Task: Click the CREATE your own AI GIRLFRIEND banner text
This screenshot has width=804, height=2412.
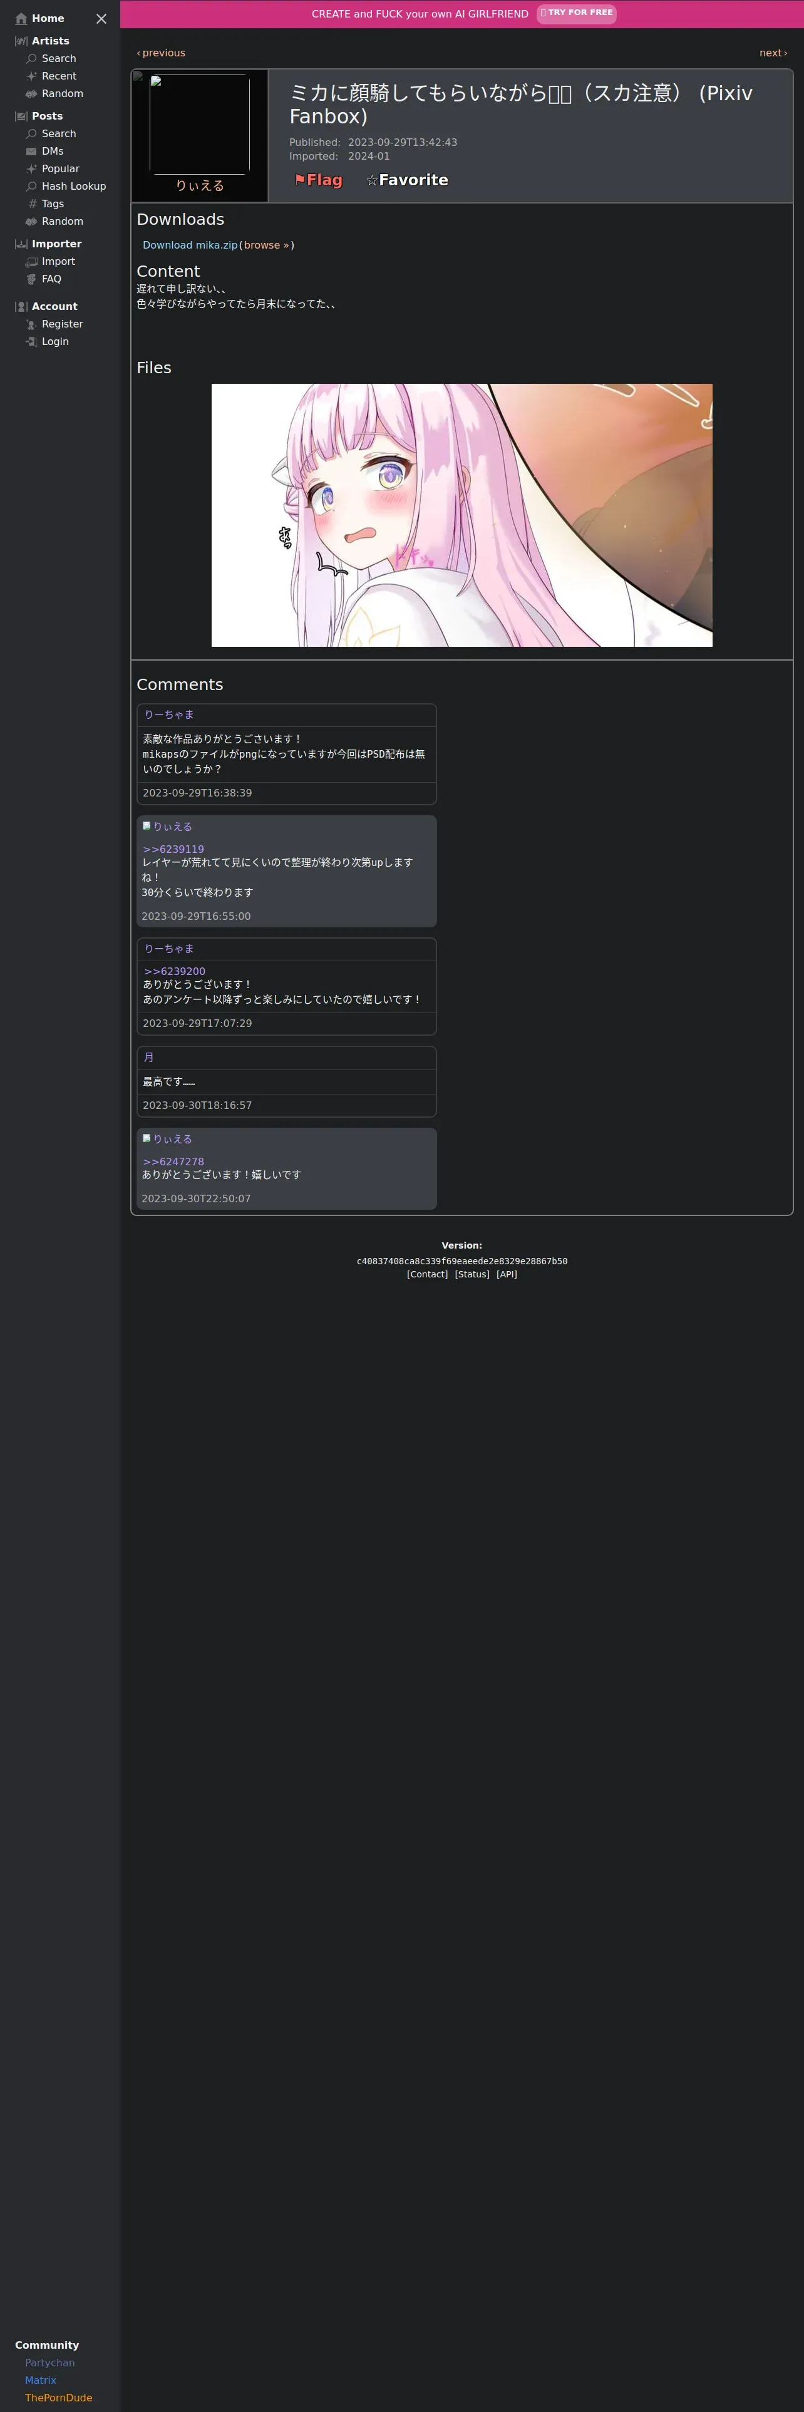Action: (x=420, y=14)
